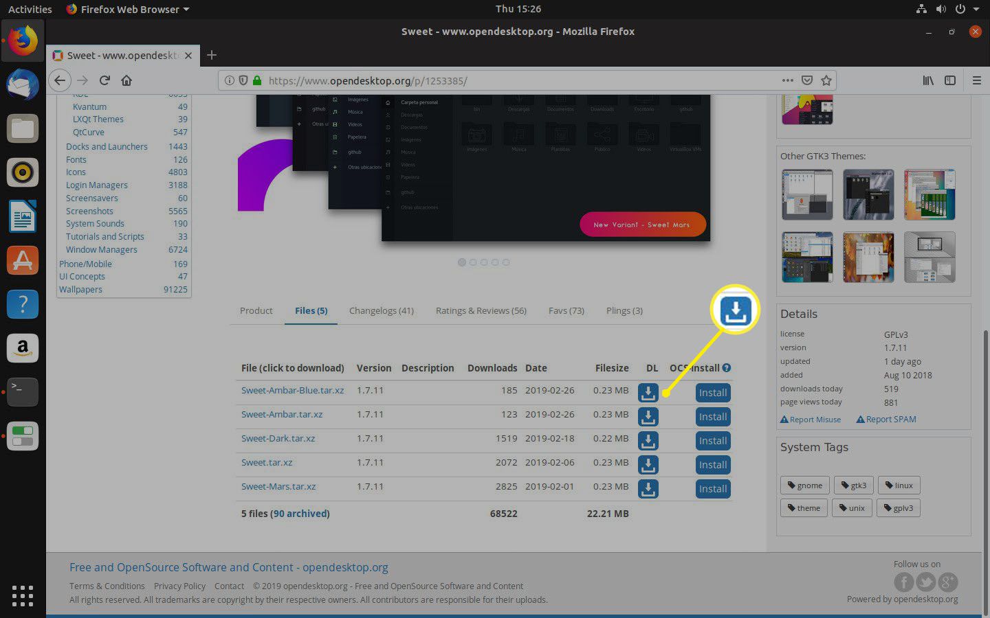Close the Sweet opendesktop tab
This screenshot has width=990, height=618.
[188, 56]
